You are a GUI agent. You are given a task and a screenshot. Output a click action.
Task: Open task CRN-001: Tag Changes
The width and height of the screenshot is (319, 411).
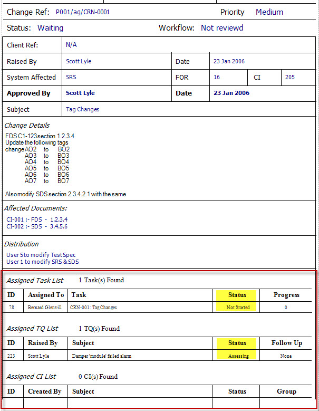[x=94, y=307]
